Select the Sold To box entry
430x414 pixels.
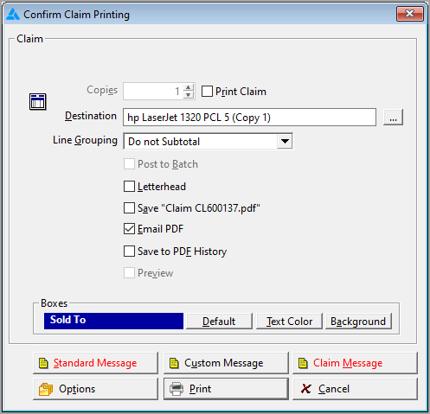(113, 321)
